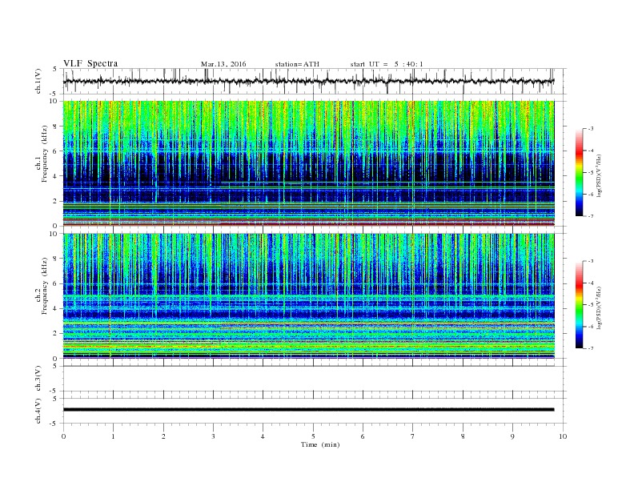Click time axis tick label "9"
634x490 pixels.
point(512,436)
